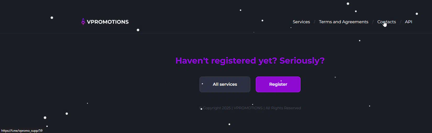Click the t.me URL preview in status bar

pyautogui.click(x=22, y=131)
